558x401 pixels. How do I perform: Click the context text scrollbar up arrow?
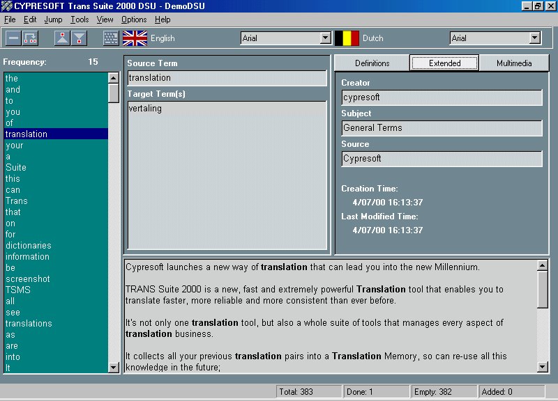[x=543, y=266]
